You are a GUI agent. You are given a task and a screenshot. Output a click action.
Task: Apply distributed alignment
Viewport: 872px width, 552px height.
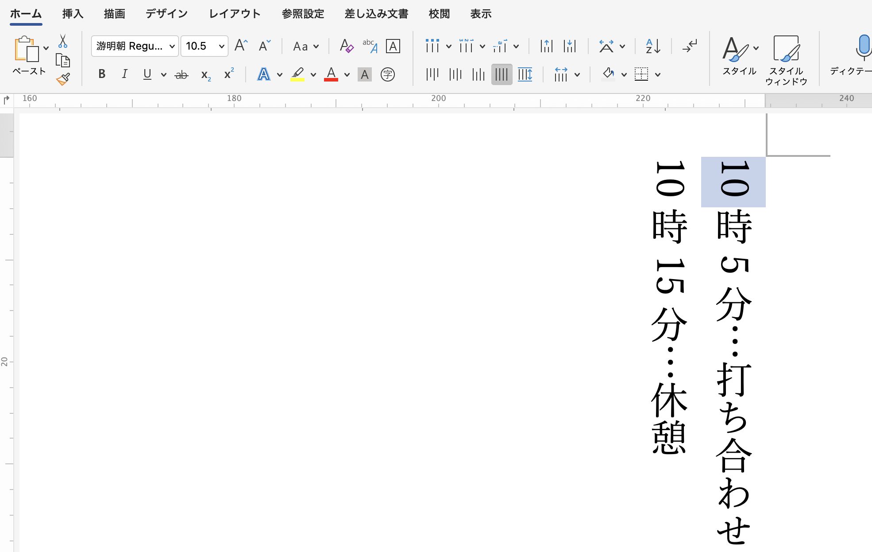click(x=525, y=74)
